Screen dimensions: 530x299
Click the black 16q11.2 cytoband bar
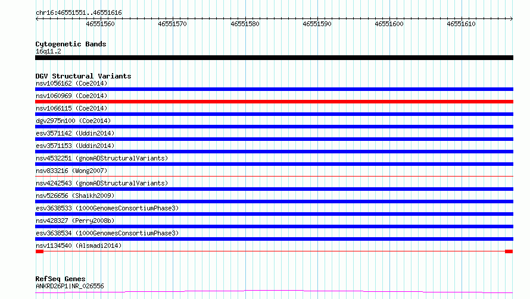point(274,58)
